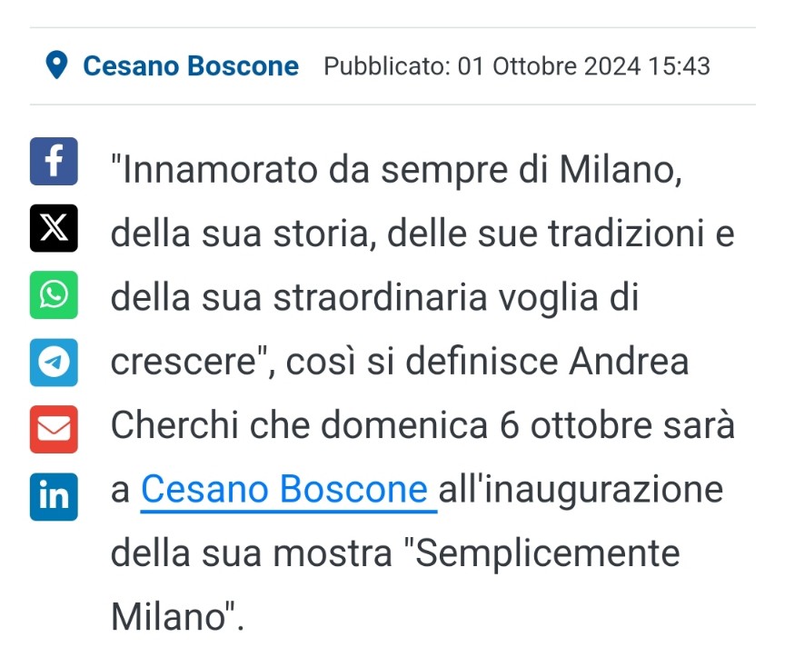
Task: Click the surname Cherchi in the text
Action: click(174, 425)
